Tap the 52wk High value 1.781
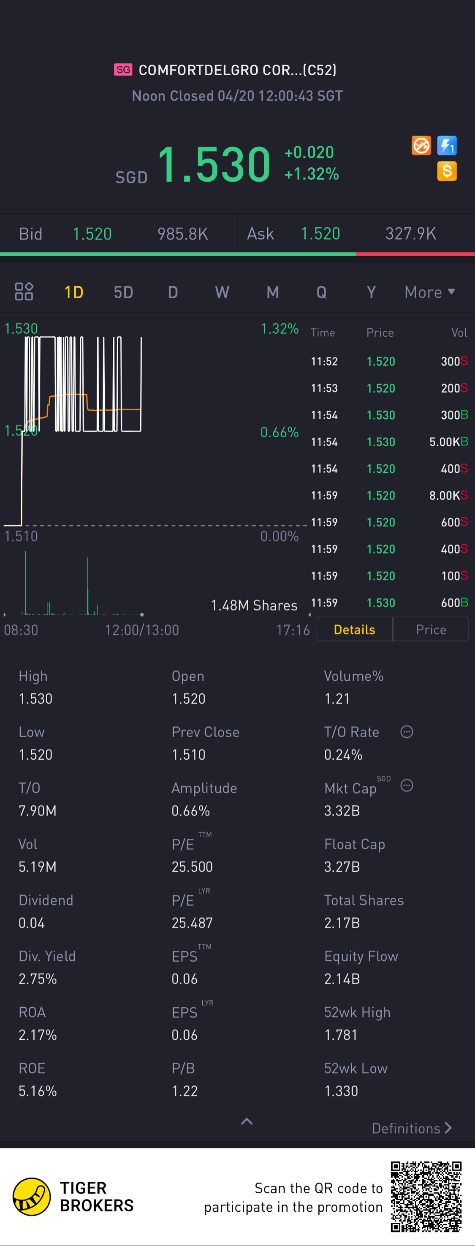Image resolution: width=475 pixels, height=1246 pixels. point(341,1036)
